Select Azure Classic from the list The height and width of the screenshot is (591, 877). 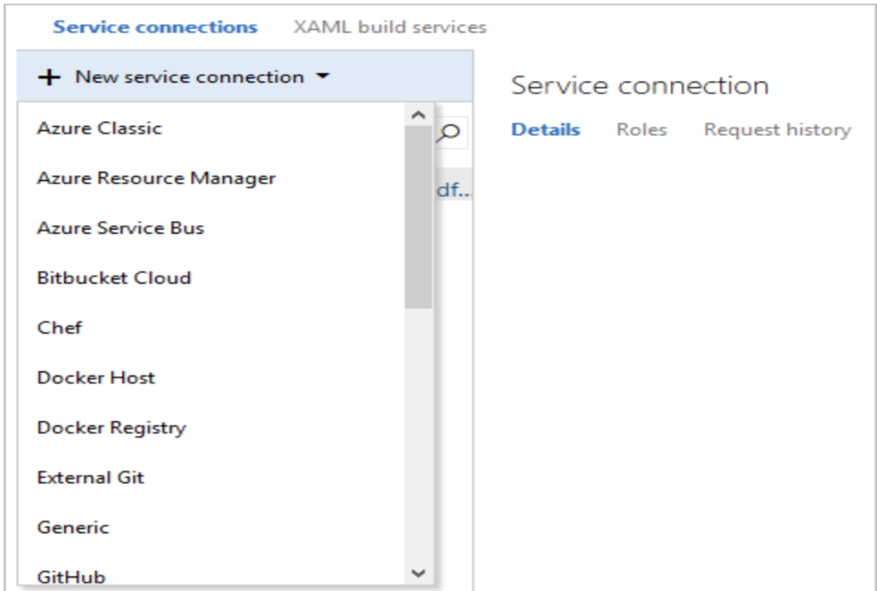pos(211,128)
